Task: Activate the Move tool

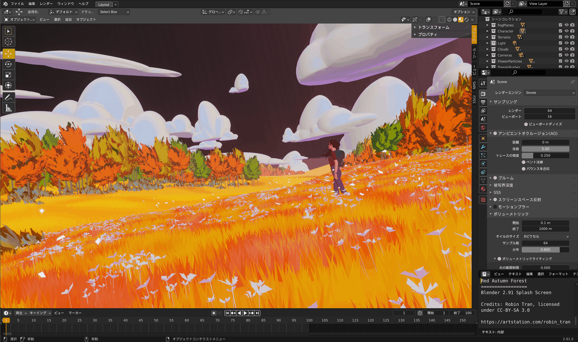Action: [x=8, y=54]
